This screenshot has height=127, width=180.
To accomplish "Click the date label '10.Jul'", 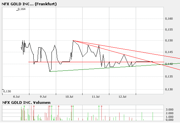I will coord(69,97).
